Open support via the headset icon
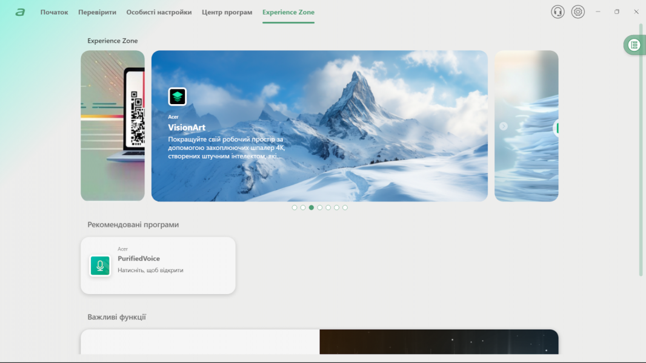 click(x=558, y=12)
